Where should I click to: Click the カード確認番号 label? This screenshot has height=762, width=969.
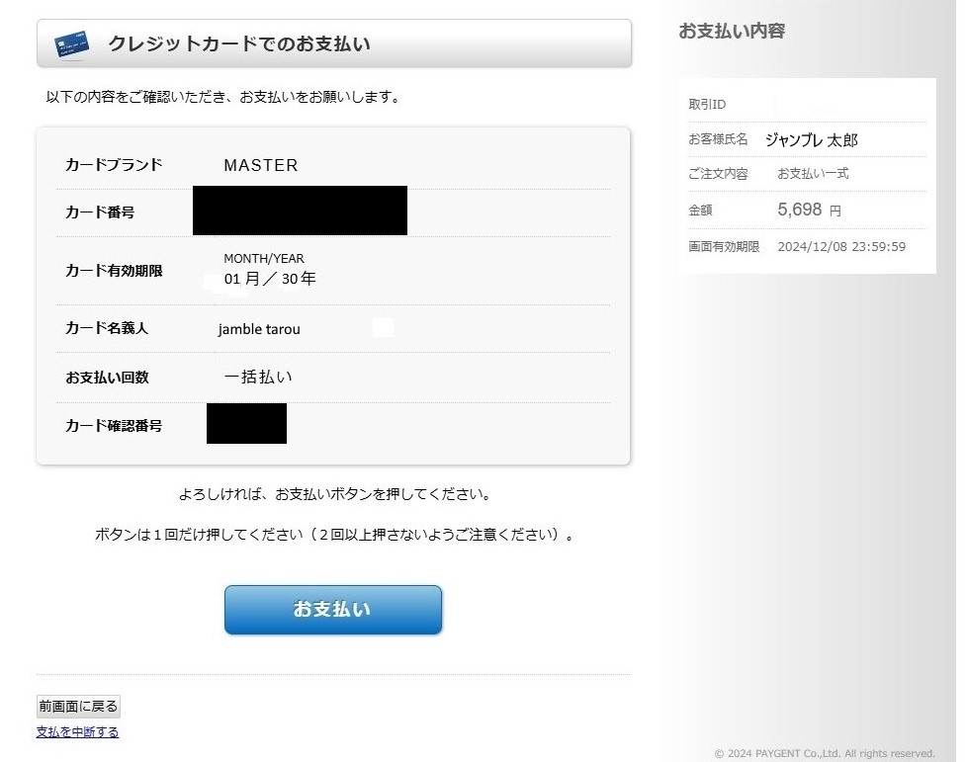pos(114,425)
